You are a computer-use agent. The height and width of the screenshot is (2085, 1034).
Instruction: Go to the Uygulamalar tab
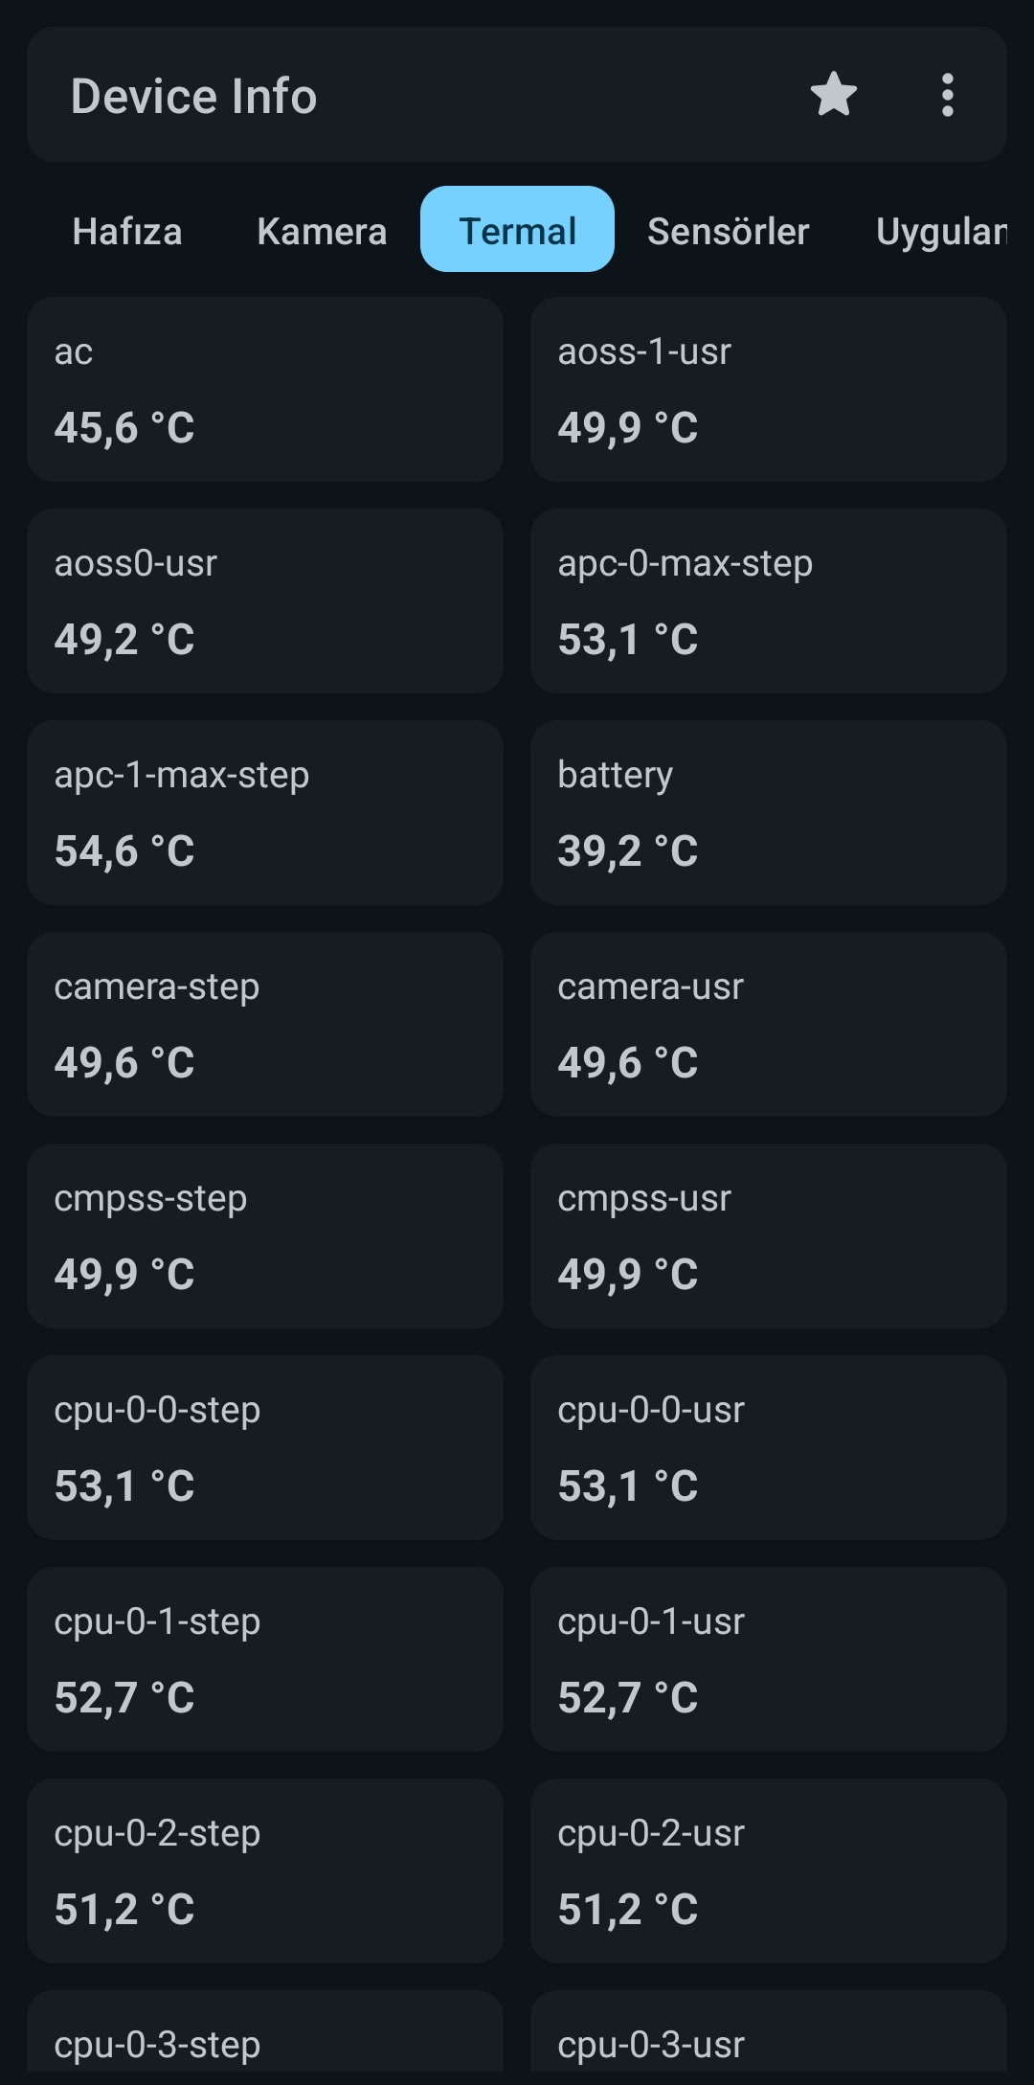click(x=941, y=231)
